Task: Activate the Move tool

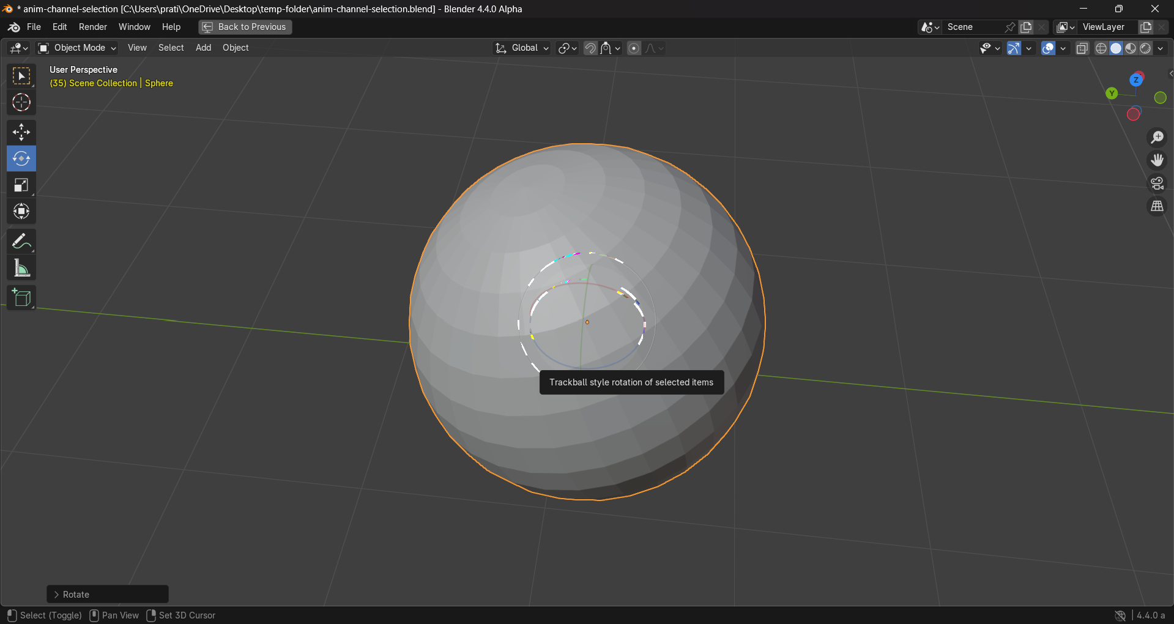Action: 21,132
